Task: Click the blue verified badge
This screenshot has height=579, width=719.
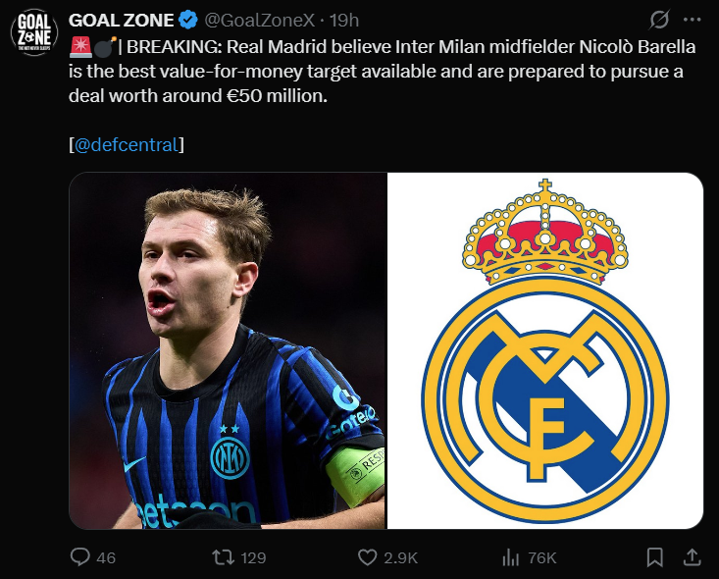Action: (188, 20)
